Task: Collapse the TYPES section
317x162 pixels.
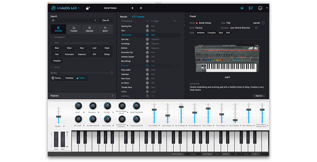Action: [55, 43]
